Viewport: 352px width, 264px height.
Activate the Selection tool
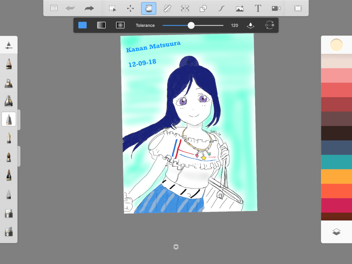point(112,8)
